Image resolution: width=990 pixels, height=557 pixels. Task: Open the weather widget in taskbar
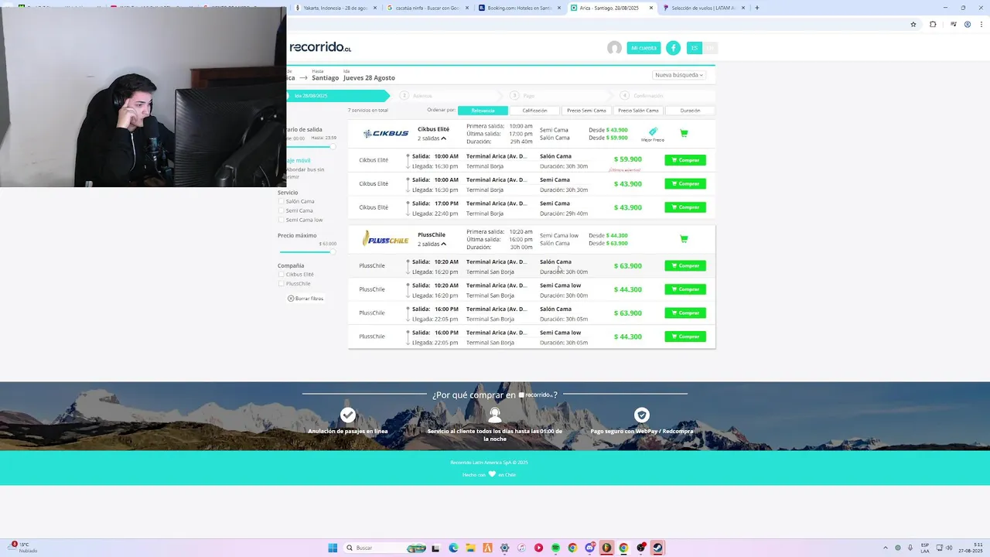(x=23, y=548)
